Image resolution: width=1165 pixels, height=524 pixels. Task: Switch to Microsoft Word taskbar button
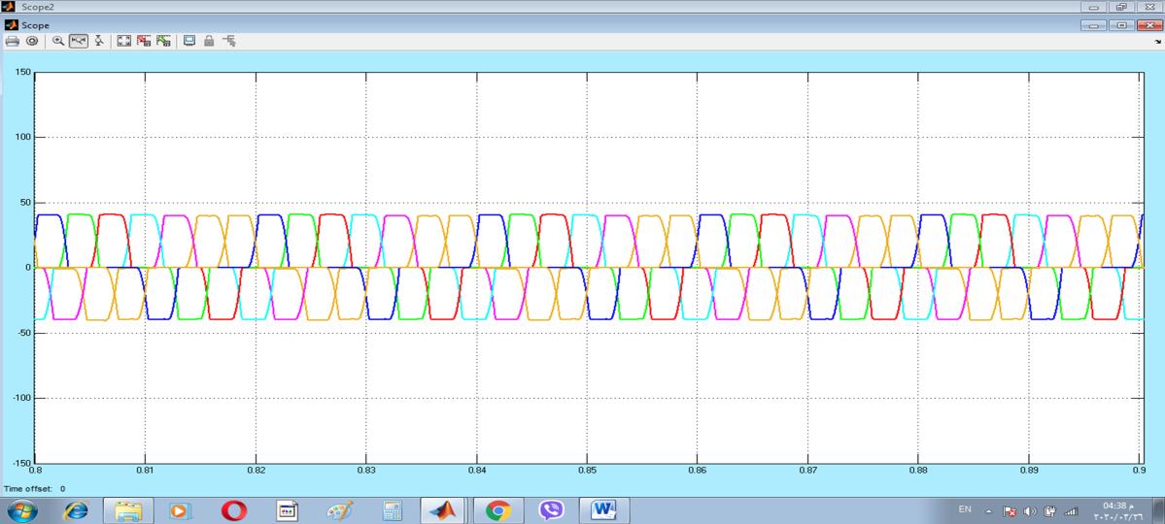604,510
